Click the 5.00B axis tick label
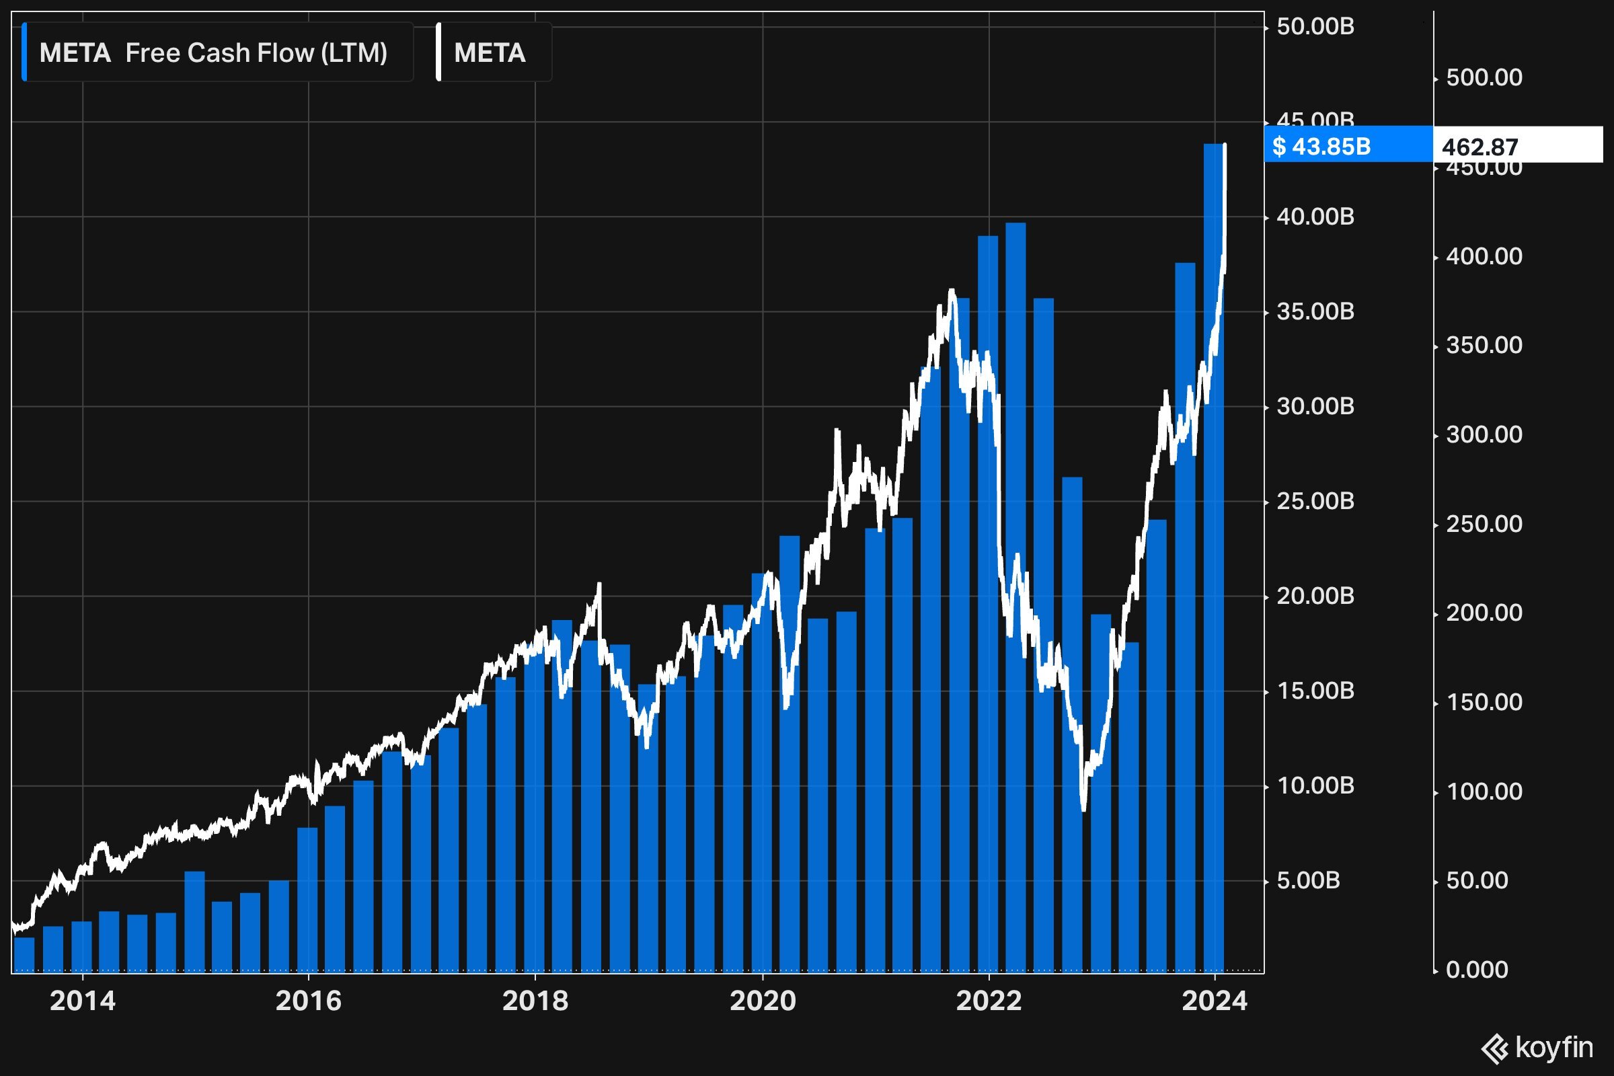Image resolution: width=1614 pixels, height=1076 pixels. tap(1308, 880)
